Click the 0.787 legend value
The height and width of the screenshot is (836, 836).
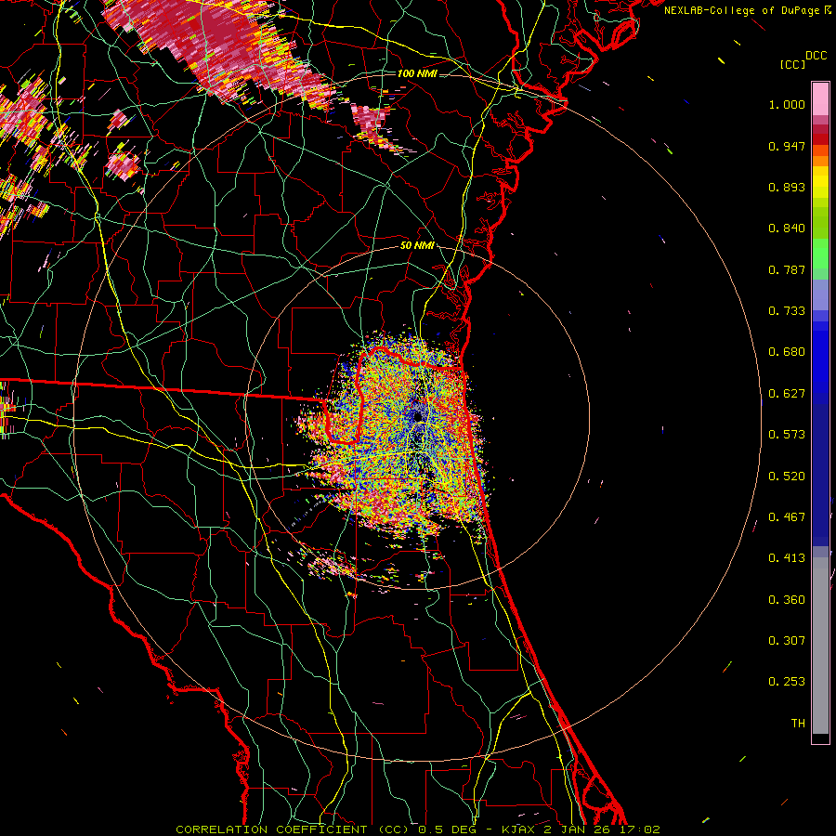coord(787,269)
